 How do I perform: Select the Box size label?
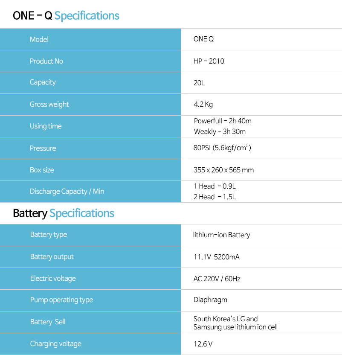(42, 170)
